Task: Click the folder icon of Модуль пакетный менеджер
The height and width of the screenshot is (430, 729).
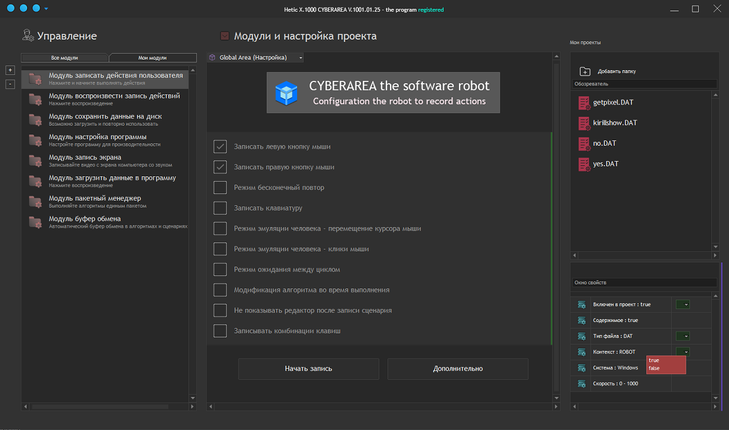Action: point(35,201)
